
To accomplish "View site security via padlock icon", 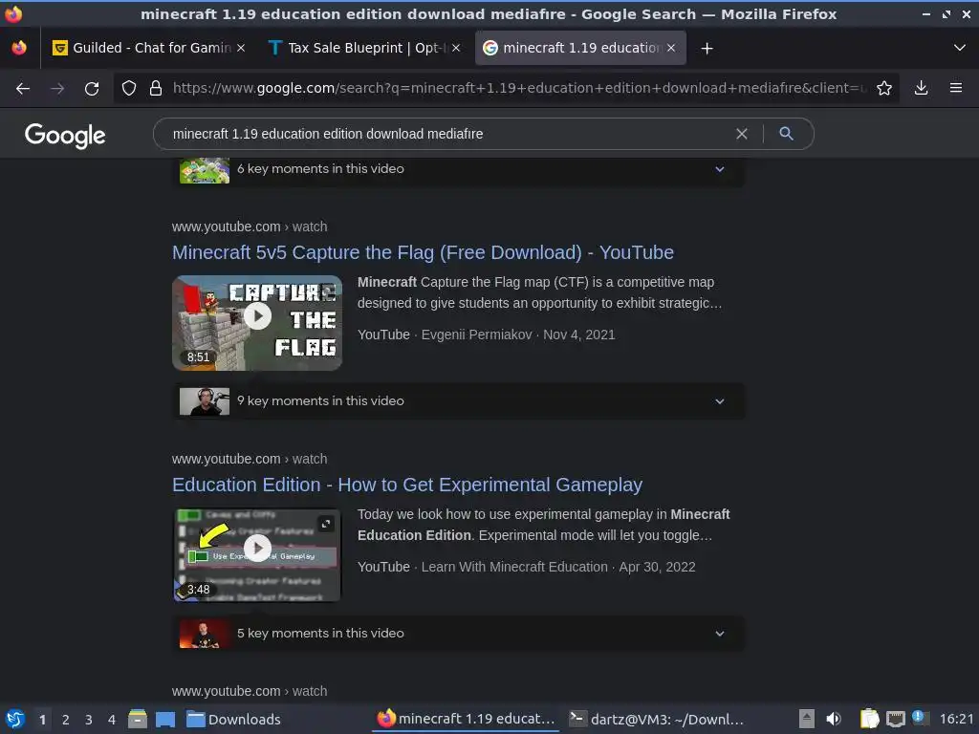I will pyautogui.click(x=156, y=88).
